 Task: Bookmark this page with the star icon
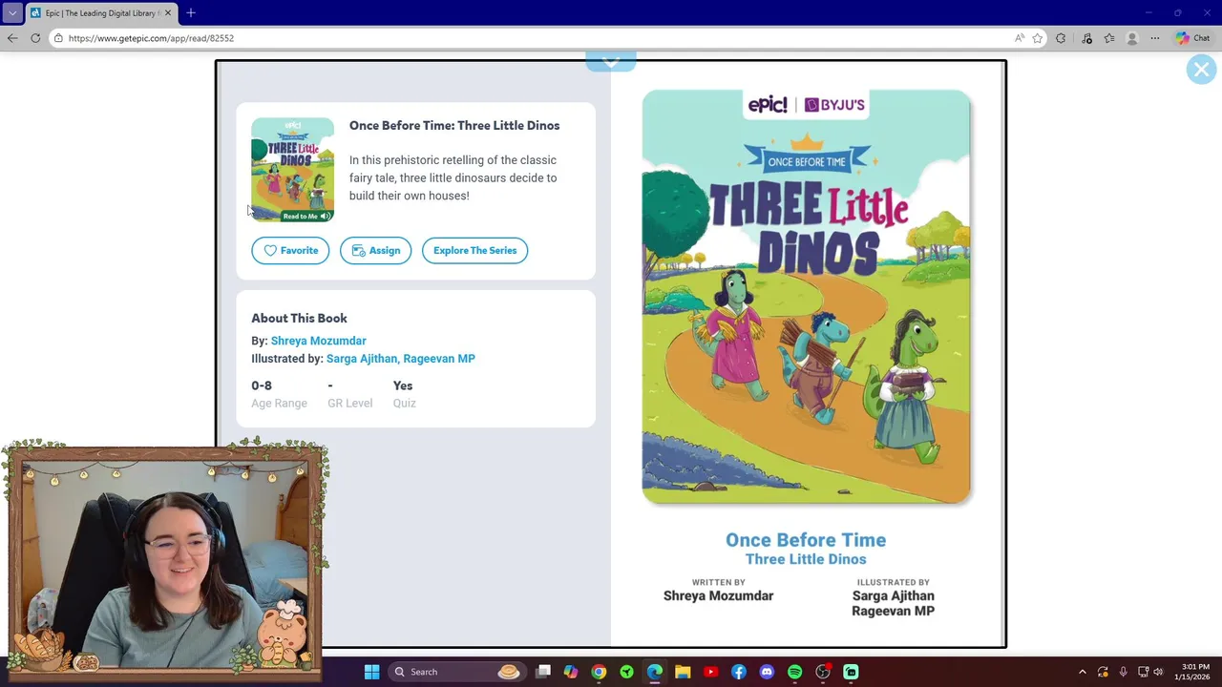(x=1038, y=38)
